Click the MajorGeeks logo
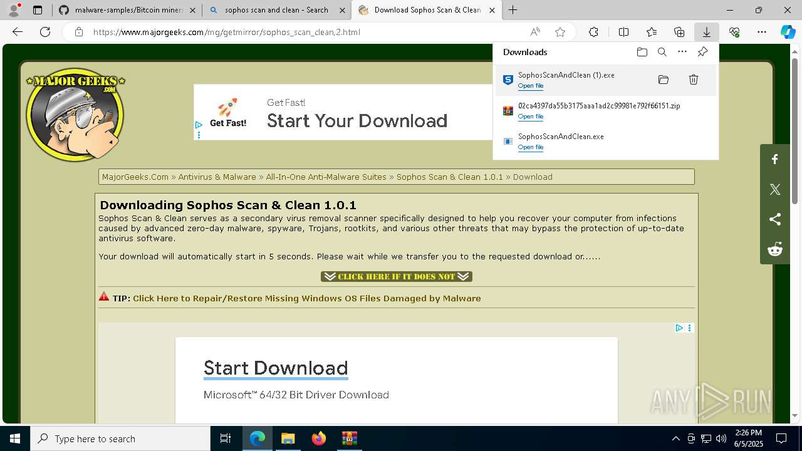 click(75, 115)
